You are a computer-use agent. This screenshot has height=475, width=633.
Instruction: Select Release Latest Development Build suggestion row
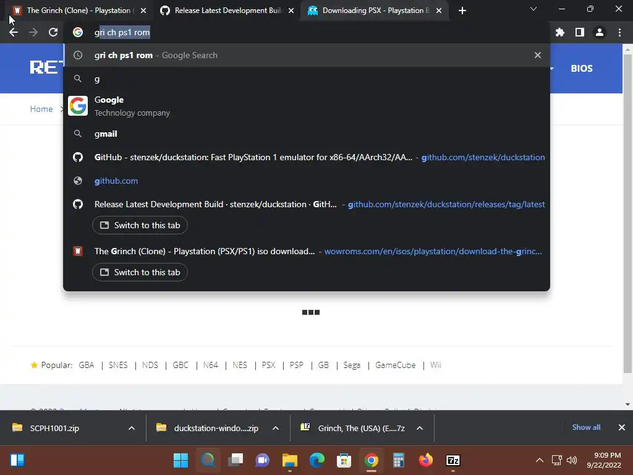coord(307,204)
